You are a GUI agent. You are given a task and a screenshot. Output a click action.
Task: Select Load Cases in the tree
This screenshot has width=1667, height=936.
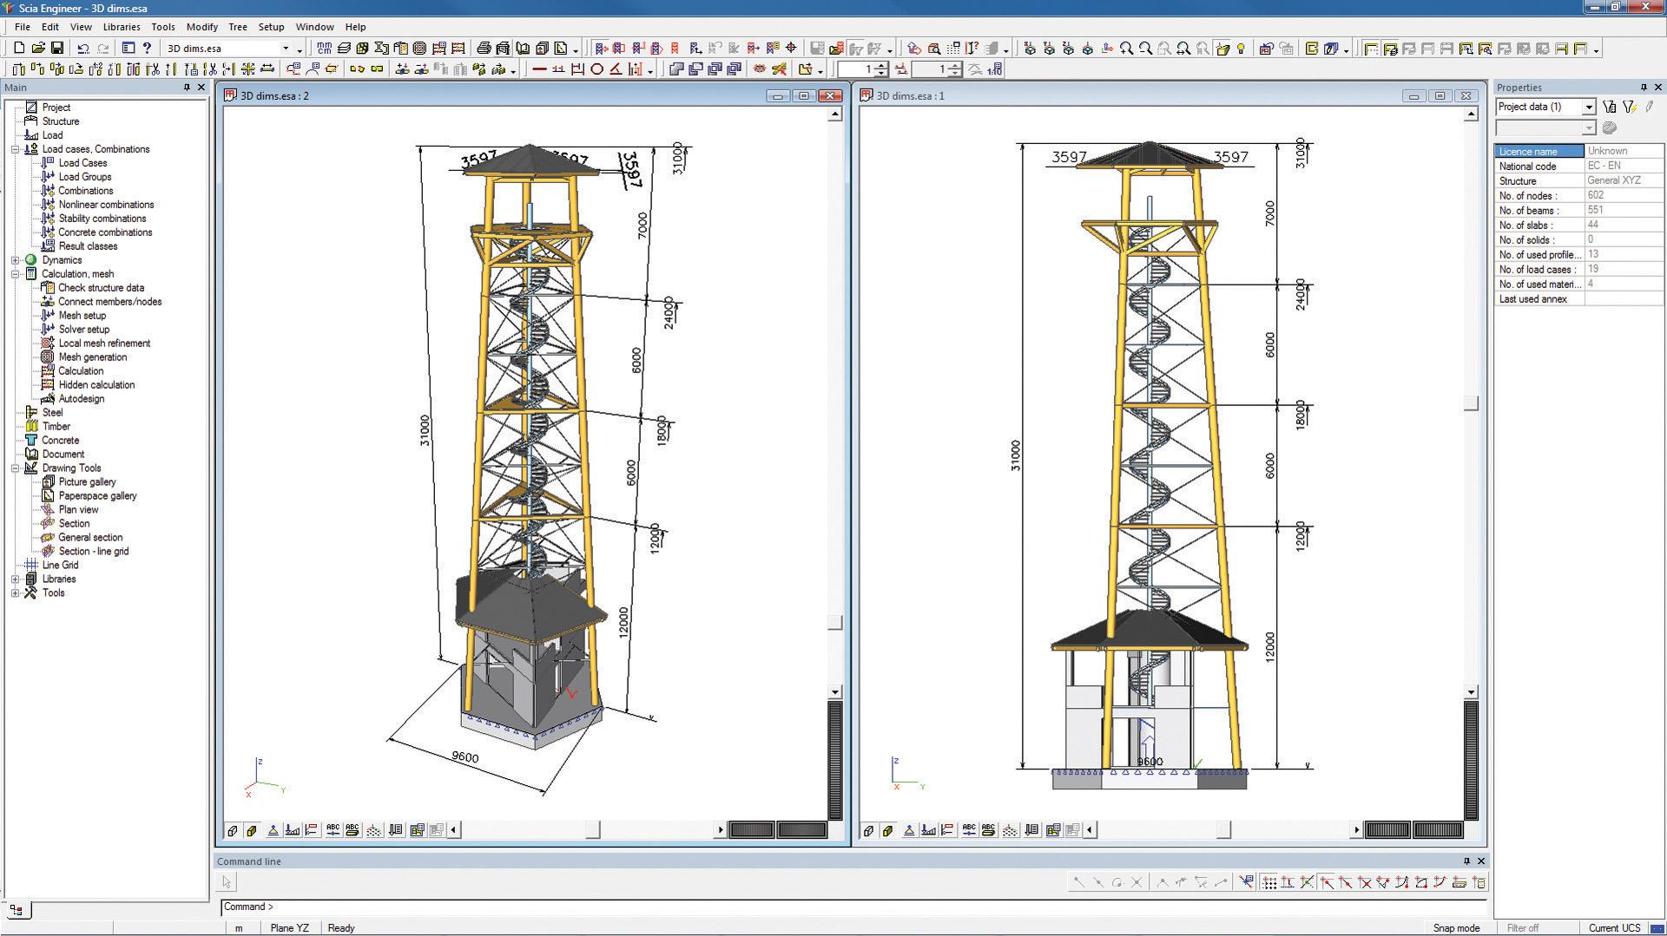tap(82, 163)
